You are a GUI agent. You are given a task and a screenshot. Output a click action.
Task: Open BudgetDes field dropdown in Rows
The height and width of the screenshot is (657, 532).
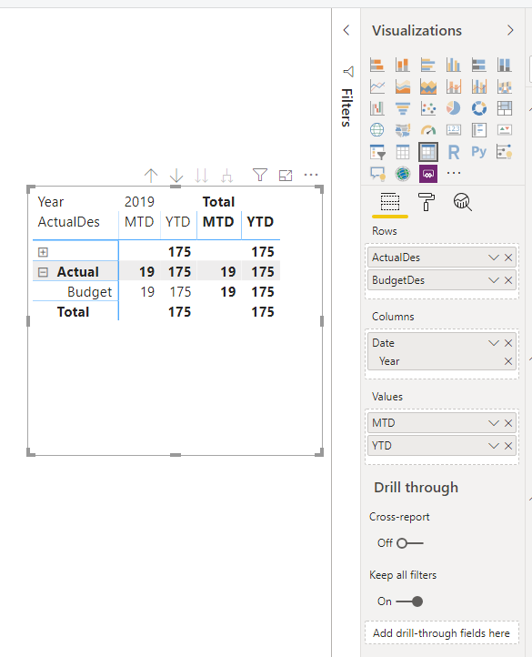[494, 280]
